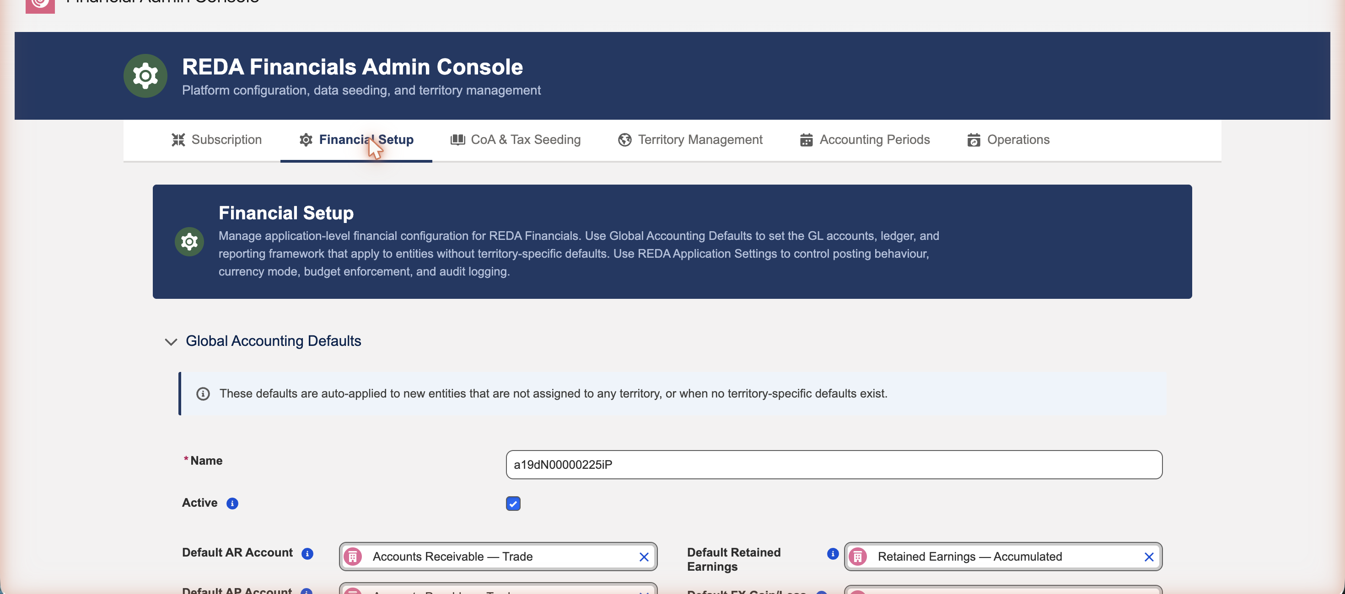Click the Retained Earnings account record icon
This screenshot has width=1345, height=594.
point(858,557)
